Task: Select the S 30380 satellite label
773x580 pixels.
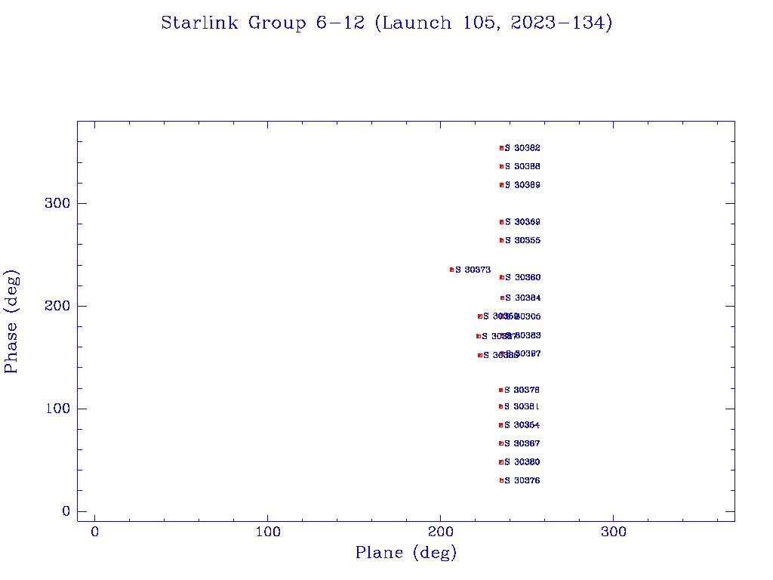Action: click(x=522, y=462)
